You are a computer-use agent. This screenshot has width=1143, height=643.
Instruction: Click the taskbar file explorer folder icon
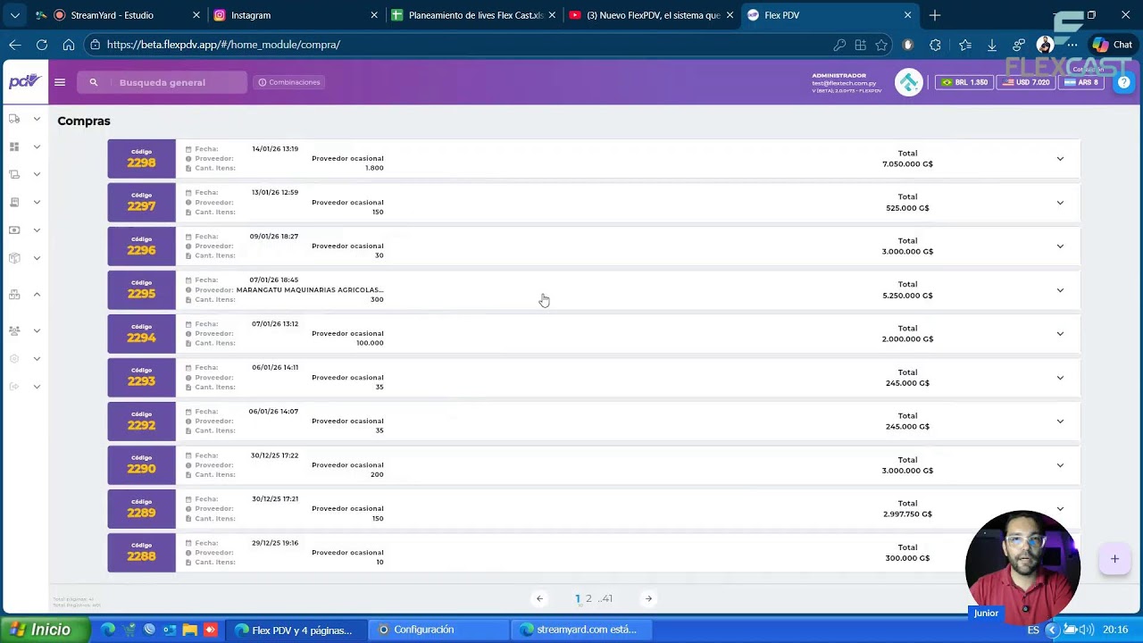[x=190, y=630]
